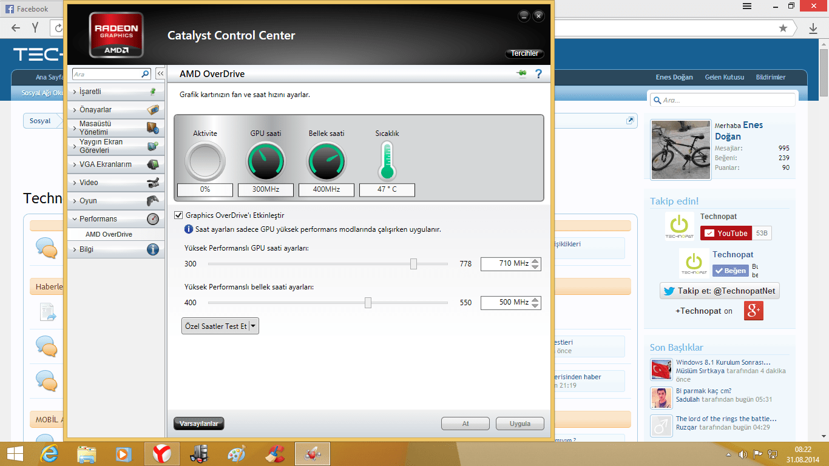Collapse the Catalyst sidebar with the double-arrow button

point(160,74)
